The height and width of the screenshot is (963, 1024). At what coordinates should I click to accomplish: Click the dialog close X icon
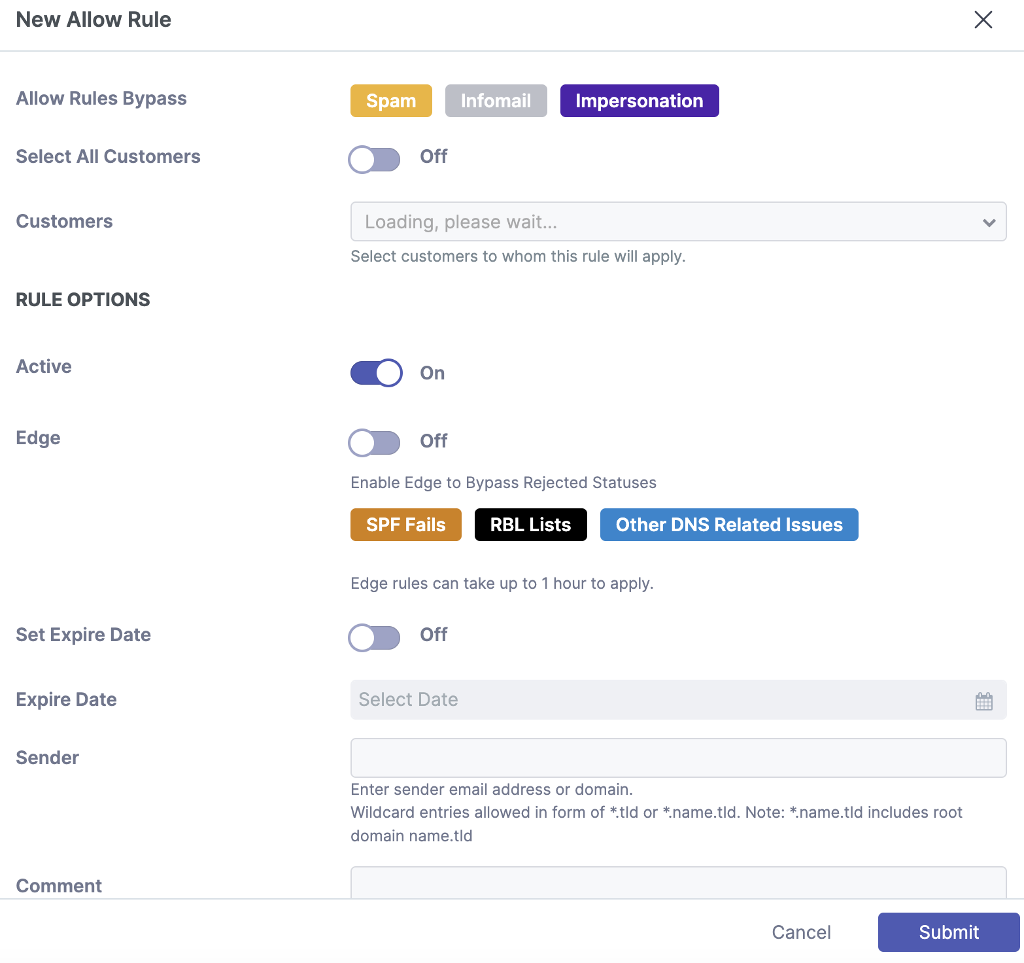point(983,20)
